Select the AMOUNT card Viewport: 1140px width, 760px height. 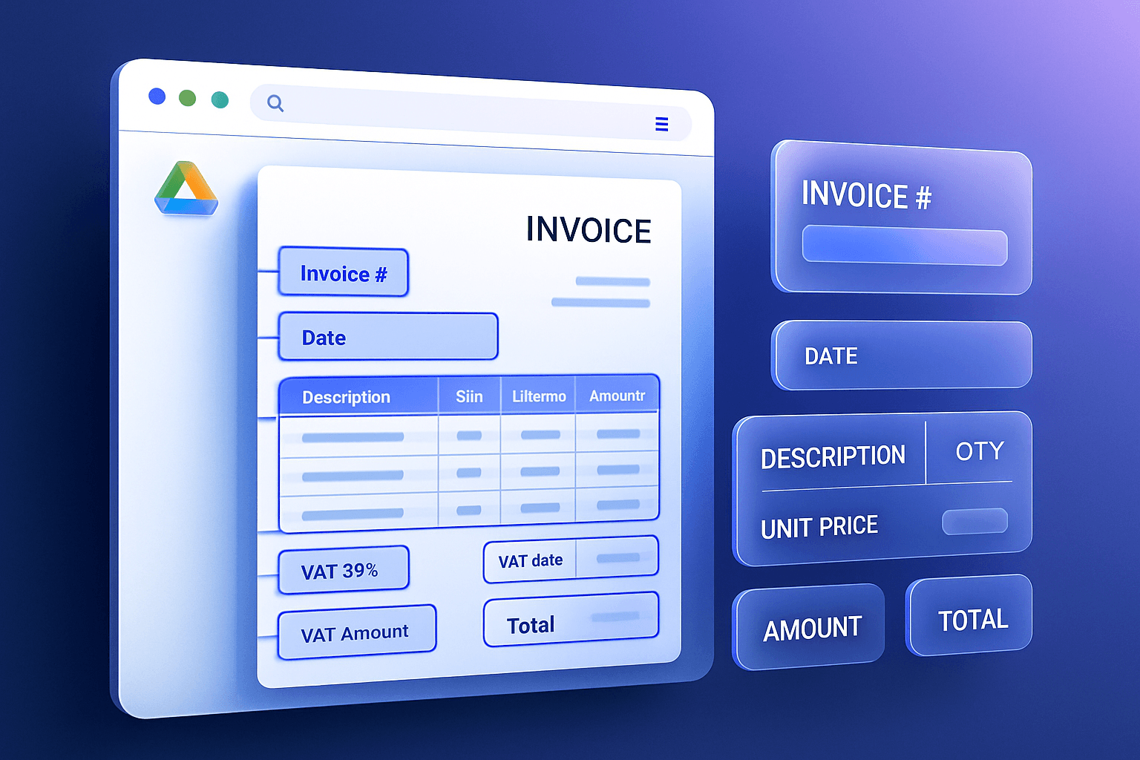[x=809, y=628]
